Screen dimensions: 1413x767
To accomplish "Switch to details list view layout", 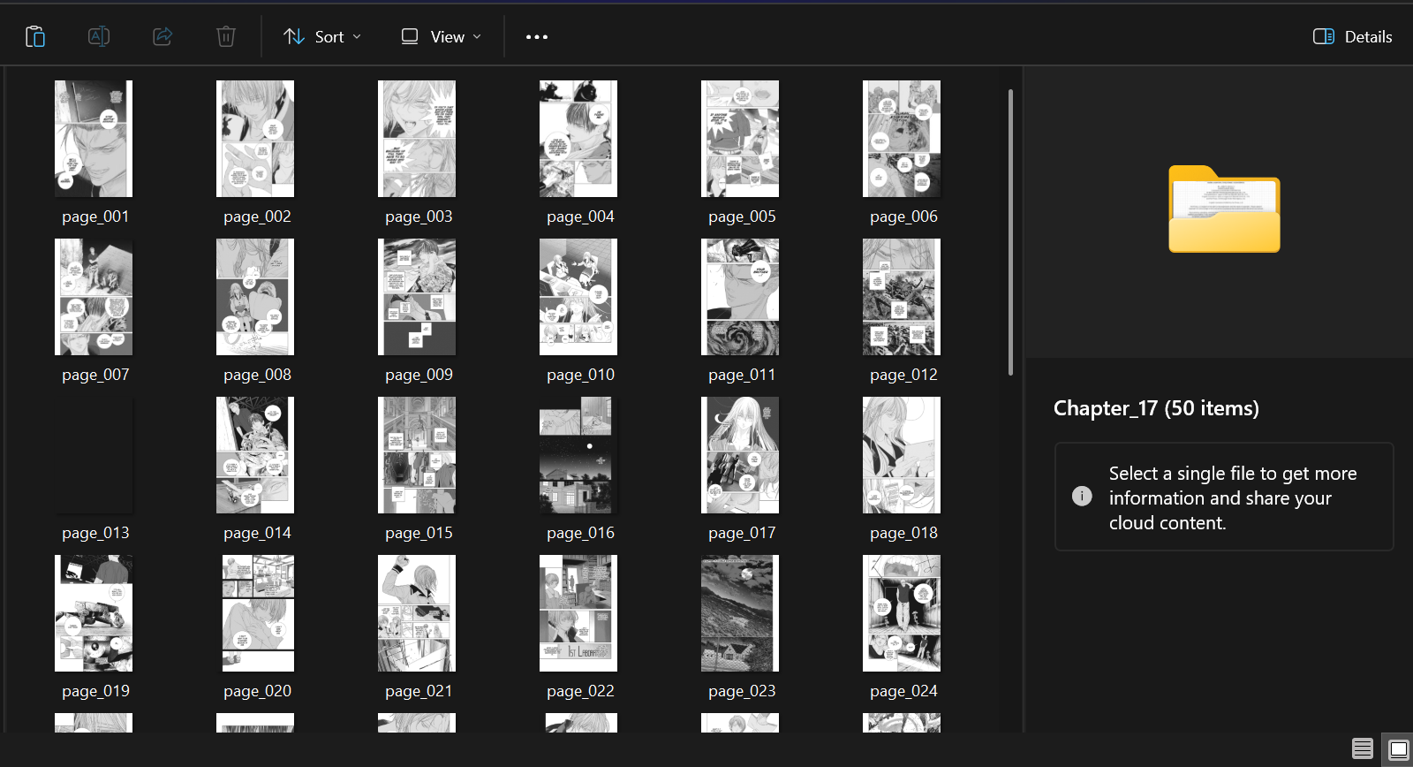I will (1362, 749).
